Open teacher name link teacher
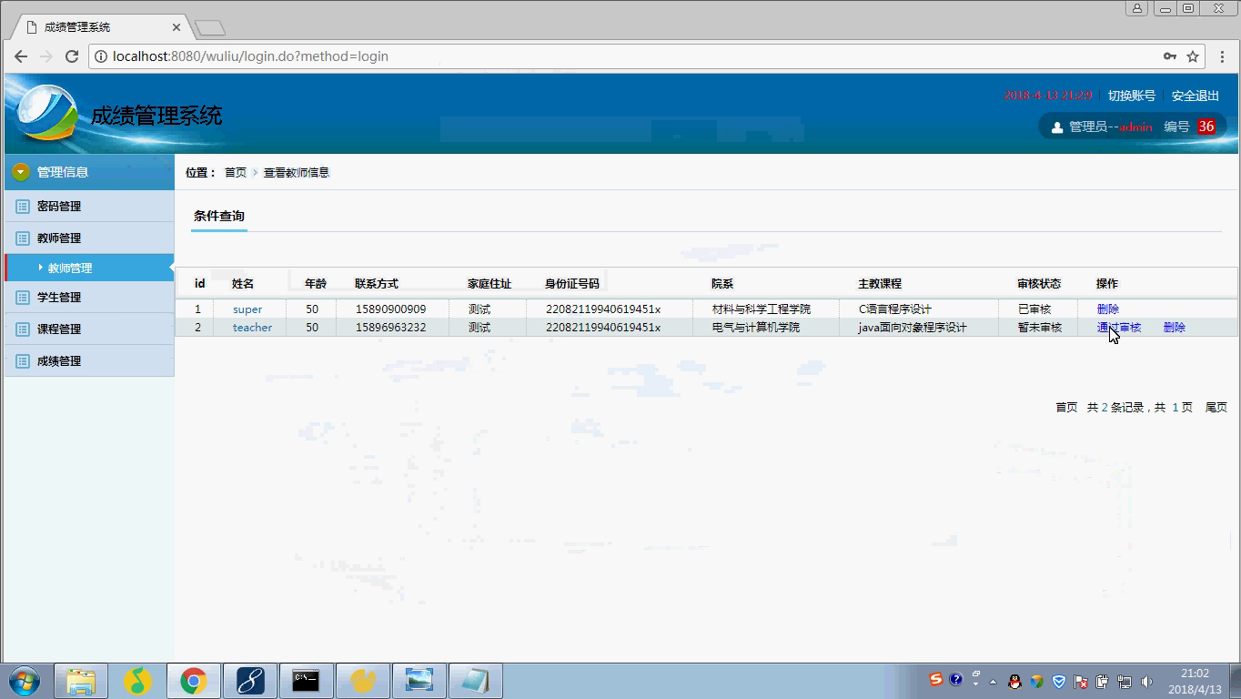Viewport: 1241px width, 699px height. click(x=252, y=328)
